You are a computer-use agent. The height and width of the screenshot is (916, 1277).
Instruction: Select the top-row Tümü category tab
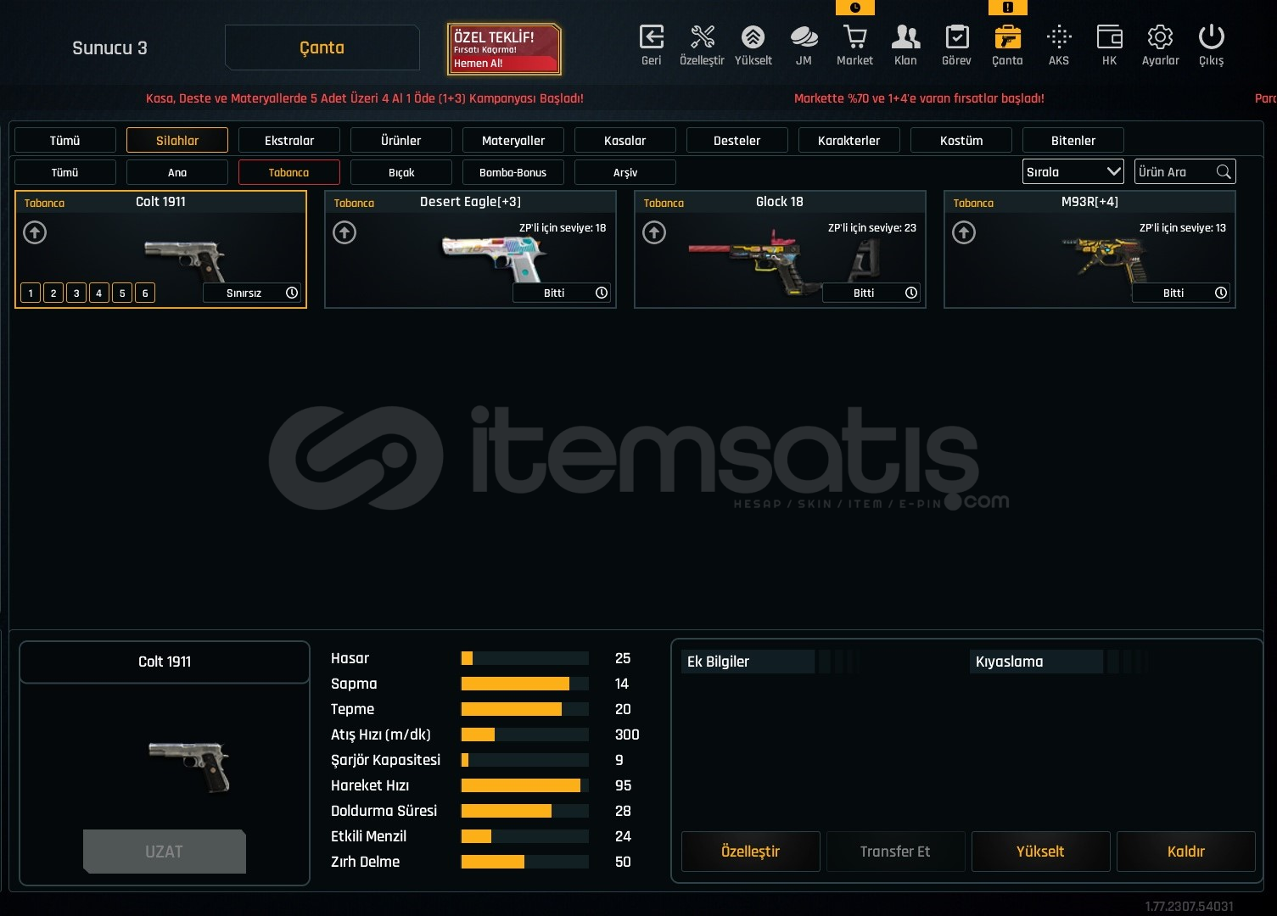point(65,140)
